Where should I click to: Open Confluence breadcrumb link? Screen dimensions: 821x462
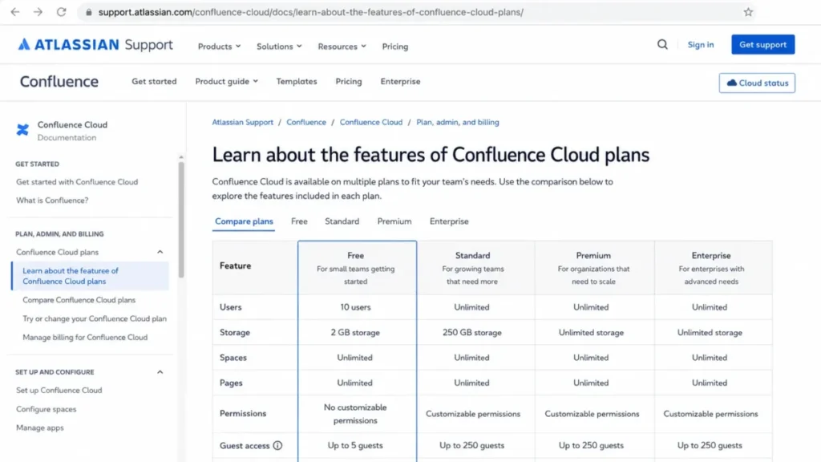click(x=305, y=122)
